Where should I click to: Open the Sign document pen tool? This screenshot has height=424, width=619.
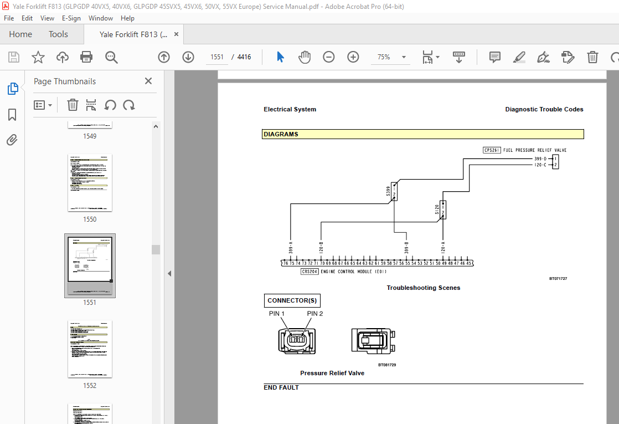point(543,57)
